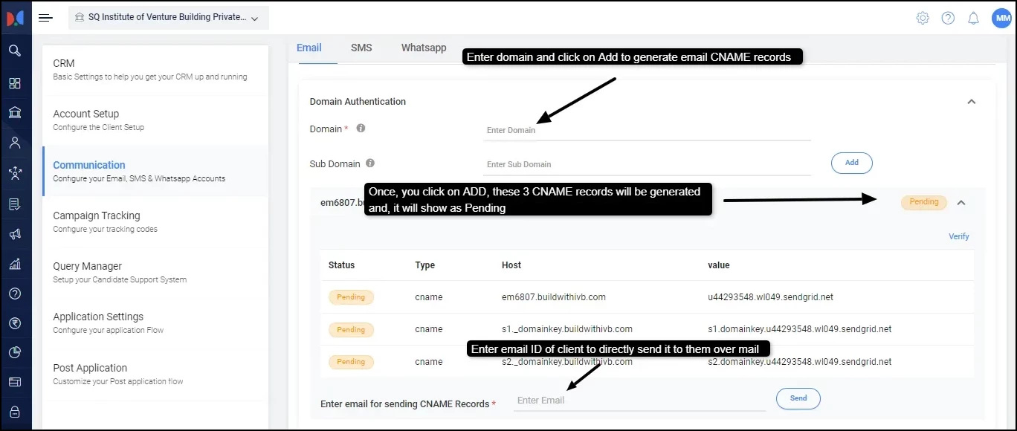Click the institution building sidebar icon
Screen dimensions: 1017x431
tap(15, 113)
